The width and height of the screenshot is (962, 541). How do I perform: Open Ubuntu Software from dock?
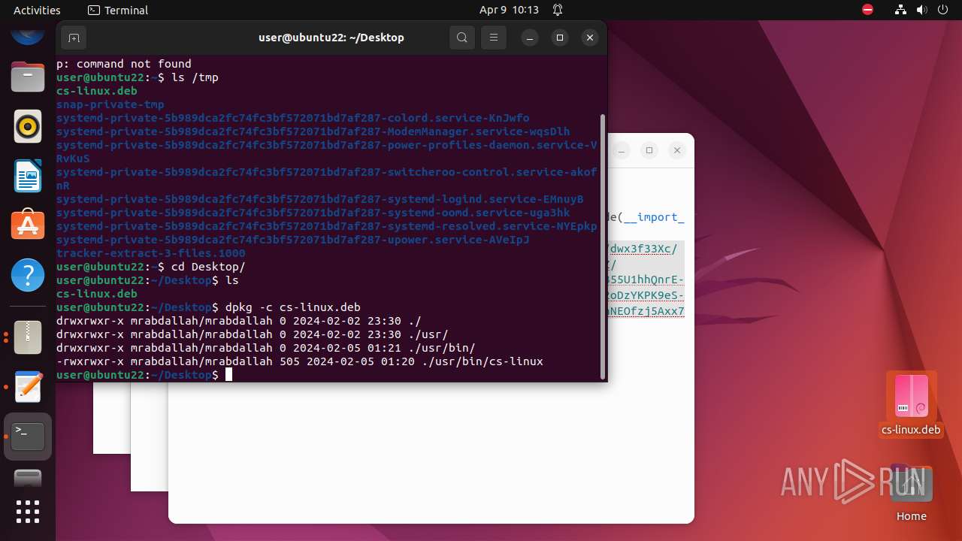point(28,225)
